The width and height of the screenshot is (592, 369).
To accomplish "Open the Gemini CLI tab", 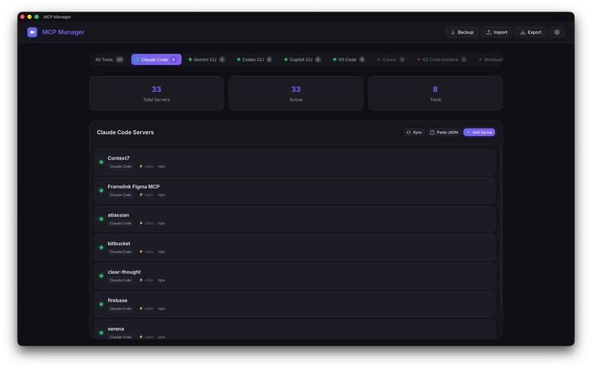I will (206, 59).
